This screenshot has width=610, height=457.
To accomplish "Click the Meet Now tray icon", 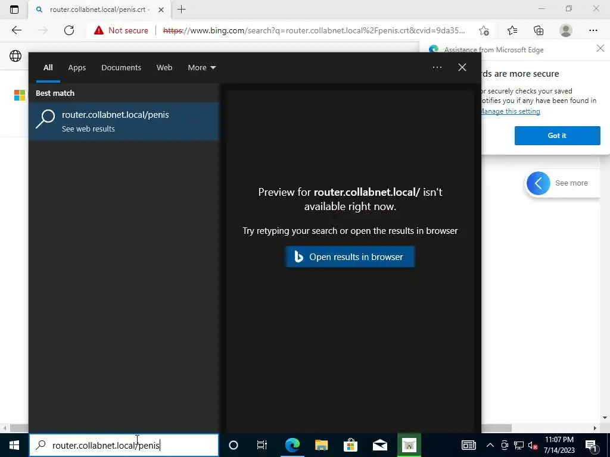I will coord(505,445).
